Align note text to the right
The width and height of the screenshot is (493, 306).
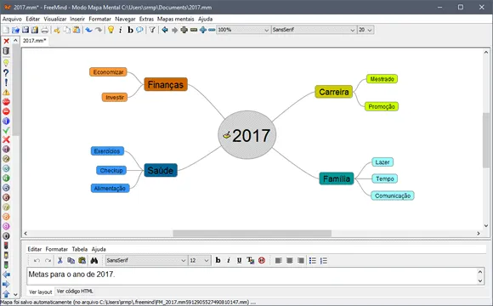pyautogui.click(x=301, y=260)
